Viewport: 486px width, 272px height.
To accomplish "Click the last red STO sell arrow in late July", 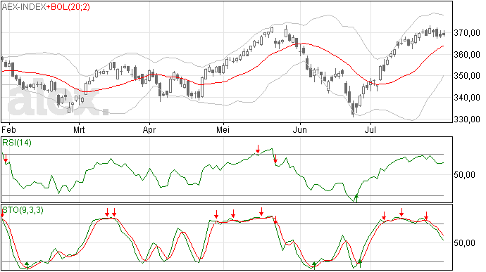I will [x=426, y=216].
